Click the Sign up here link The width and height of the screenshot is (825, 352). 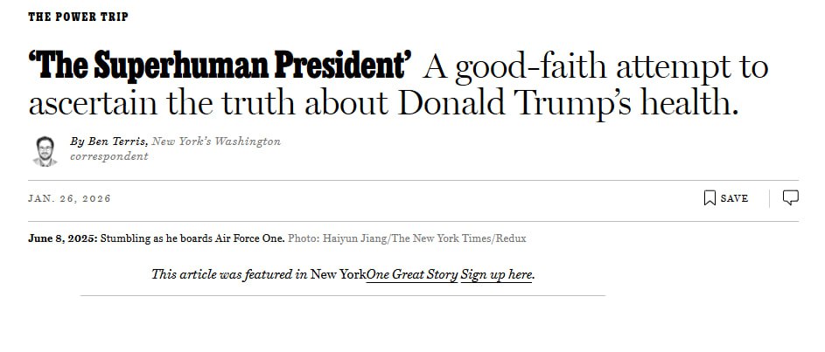497,274
